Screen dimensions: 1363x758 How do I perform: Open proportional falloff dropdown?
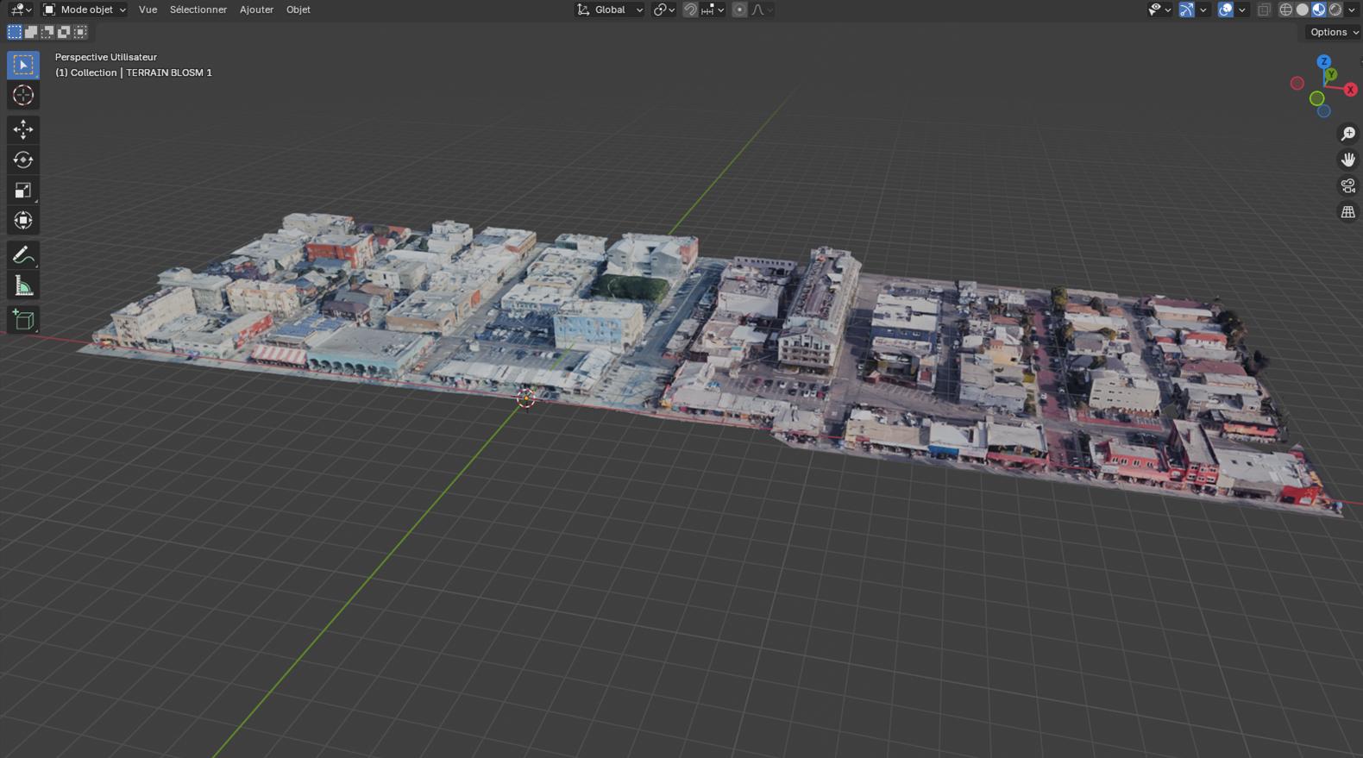click(762, 9)
